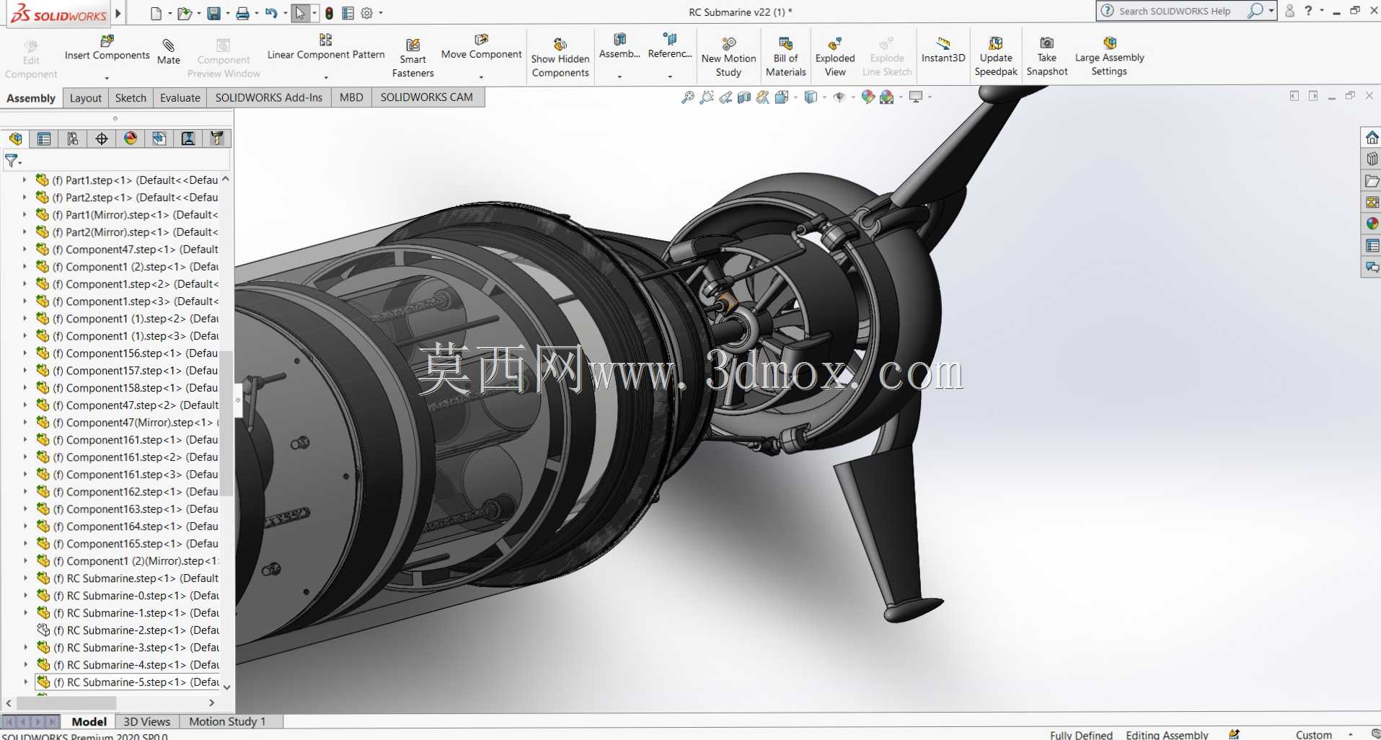The width and height of the screenshot is (1381, 740).
Task: Open SOLIDWORKS Resources home icon in task pane
Action: (x=1372, y=137)
